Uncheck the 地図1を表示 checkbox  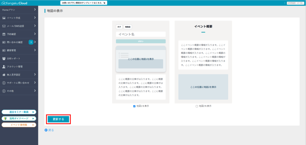[x=134, y=106]
